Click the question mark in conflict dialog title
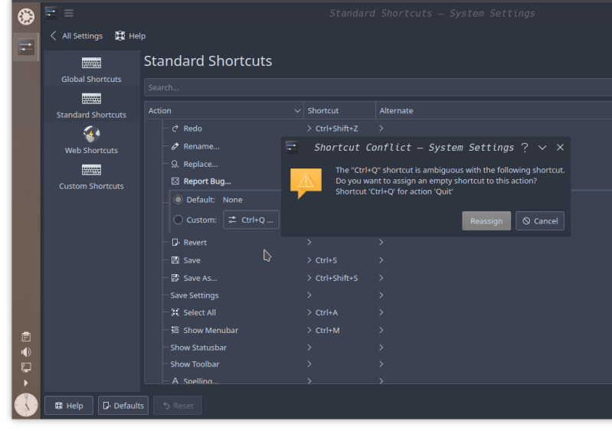 coord(525,148)
